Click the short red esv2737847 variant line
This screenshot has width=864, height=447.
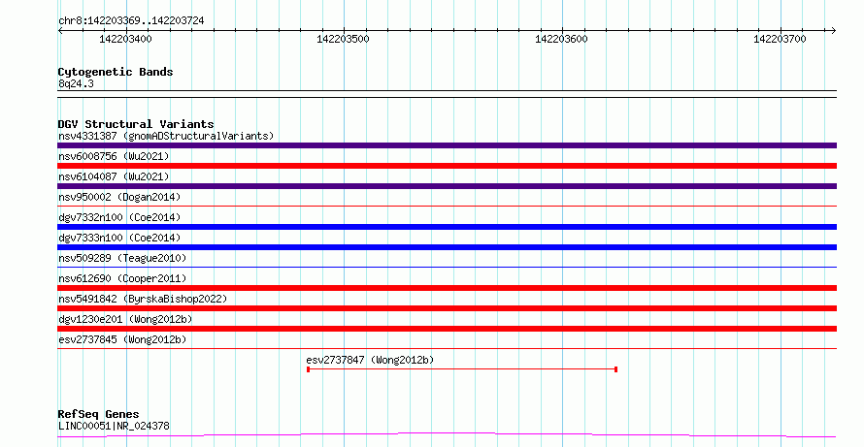(x=462, y=369)
